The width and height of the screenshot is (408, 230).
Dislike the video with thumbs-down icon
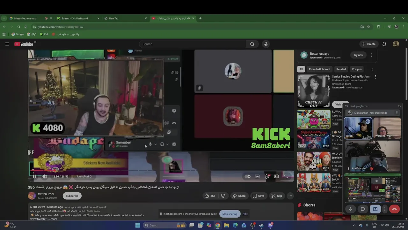coord(223,196)
